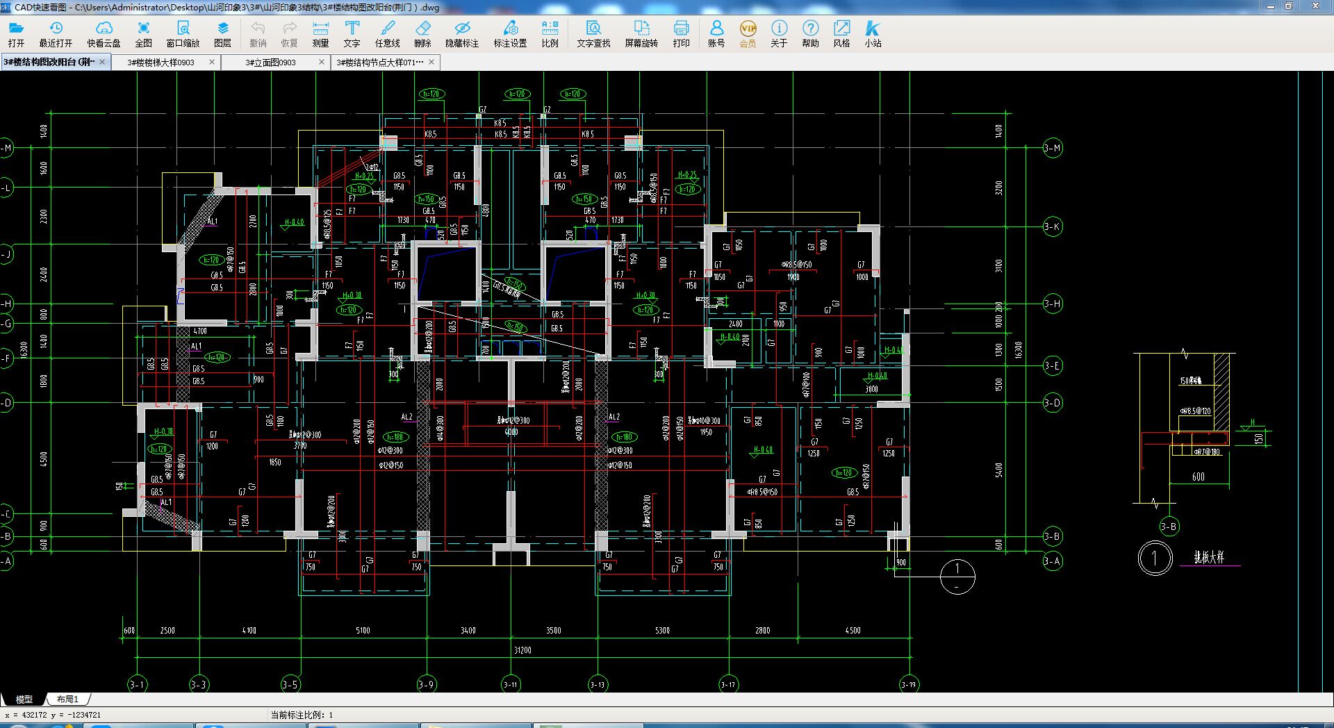The width and height of the screenshot is (1334, 728).
Task: Click axis bubble 3-5 at bottom
Action: 290,684
